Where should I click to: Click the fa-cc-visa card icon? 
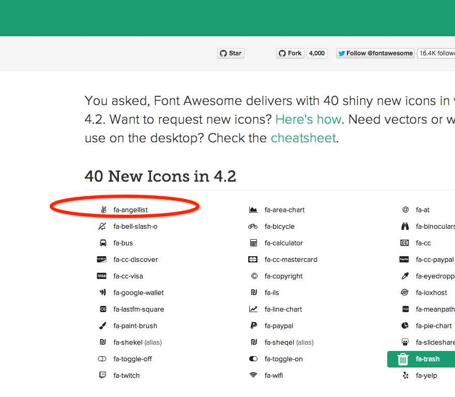101,276
